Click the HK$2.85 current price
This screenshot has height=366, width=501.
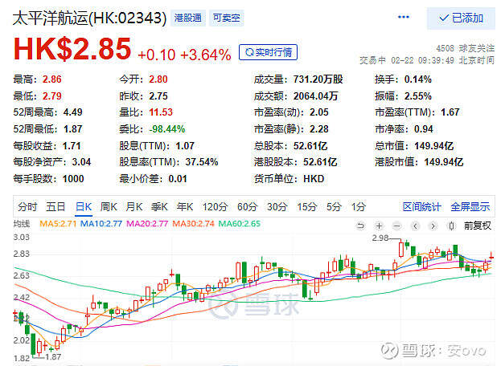72,50
